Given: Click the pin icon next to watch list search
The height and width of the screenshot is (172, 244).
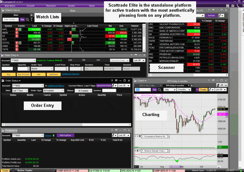Looking at the screenshot, I should [31, 19].
